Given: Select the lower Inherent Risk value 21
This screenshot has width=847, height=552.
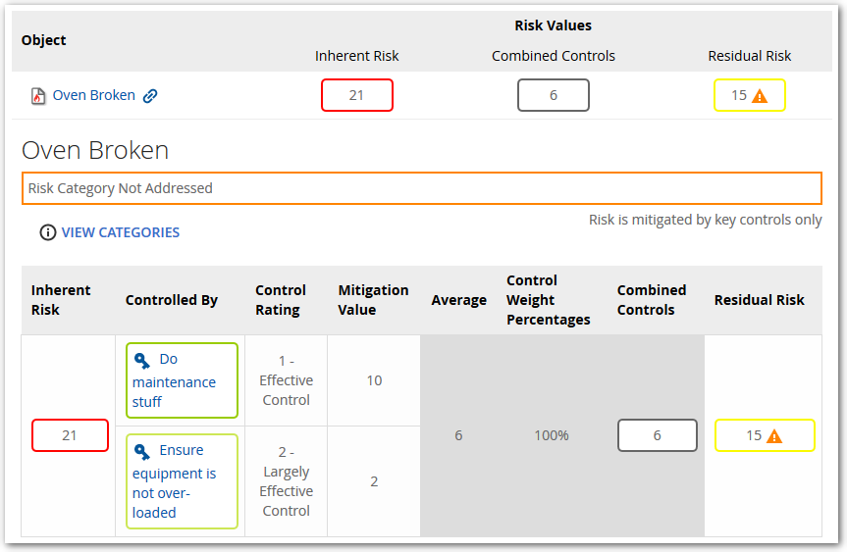Looking at the screenshot, I should tap(70, 435).
